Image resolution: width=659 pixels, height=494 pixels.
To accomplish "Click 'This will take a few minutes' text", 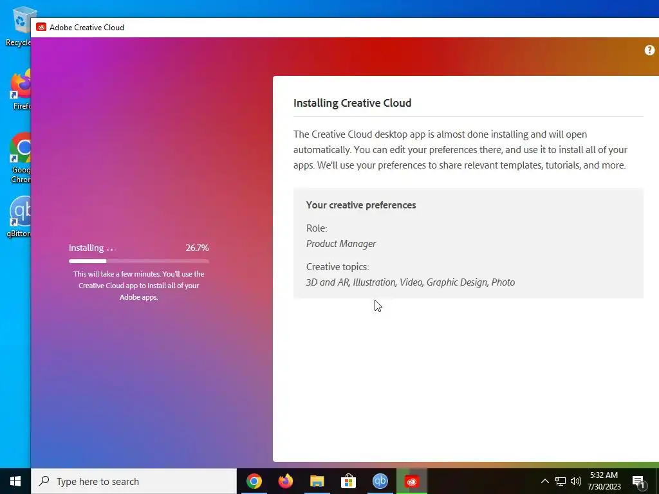I will coord(139,285).
